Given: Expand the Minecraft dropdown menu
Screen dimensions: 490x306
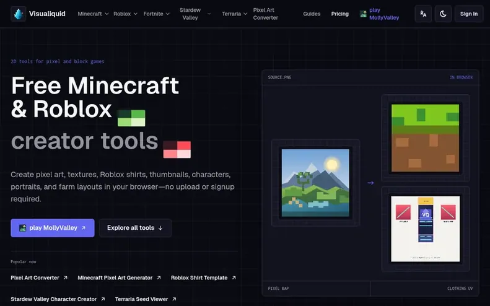Looking at the screenshot, I should point(93,14).
